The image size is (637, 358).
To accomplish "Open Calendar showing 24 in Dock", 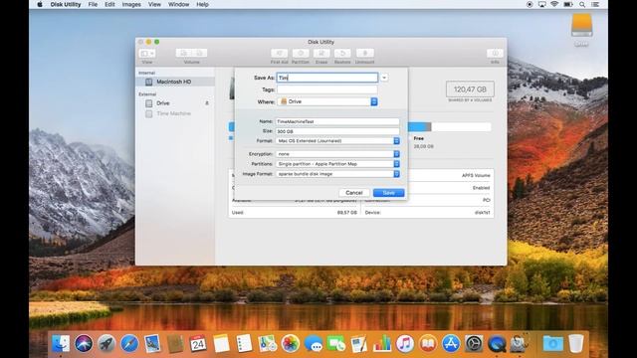I will click(x=198, y=344).
